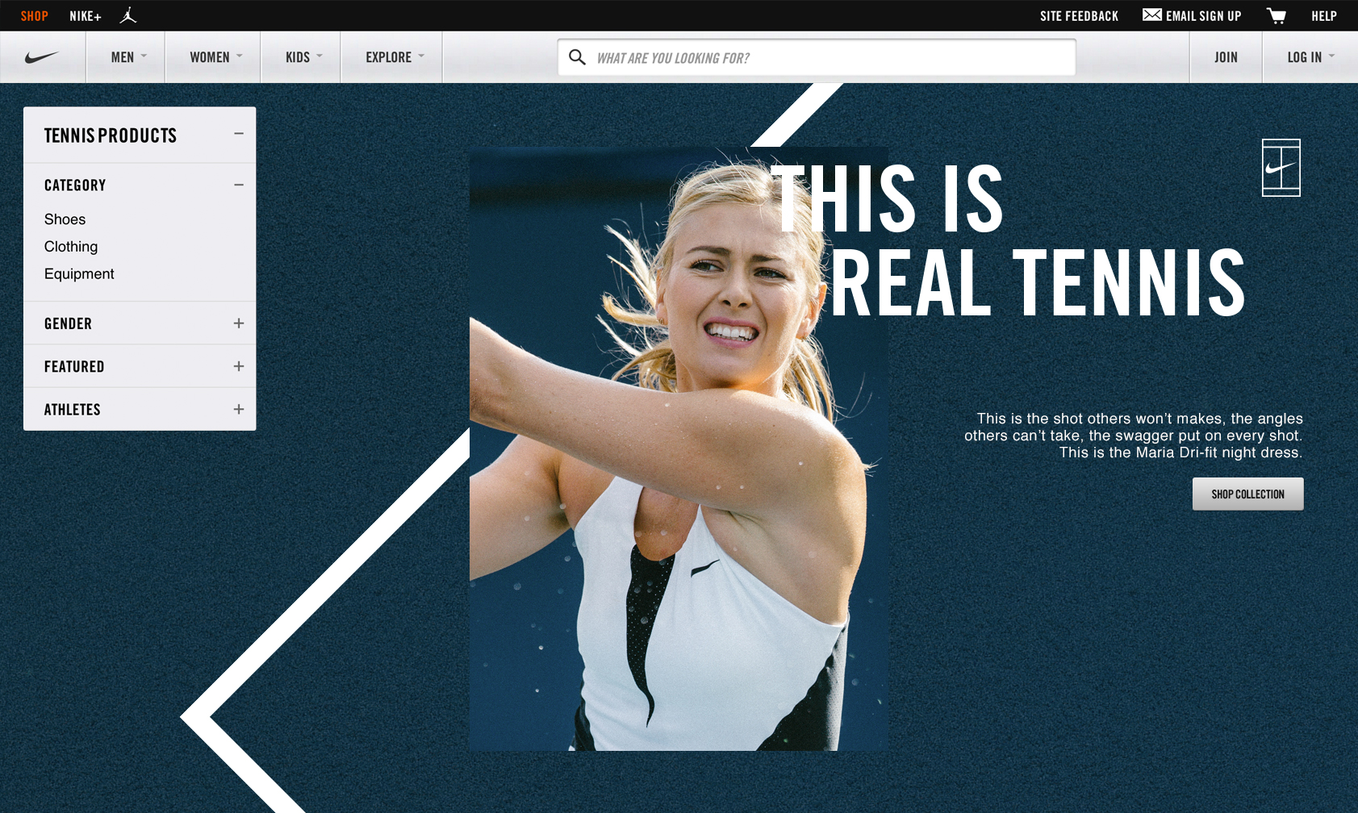Open the Help link
1358x813 pixels.
[1324, 16]
